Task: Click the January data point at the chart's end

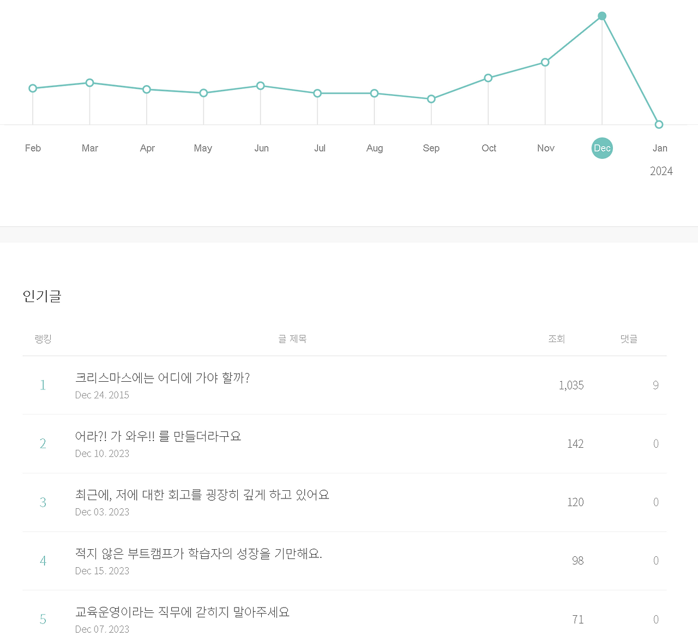Action: (x=659, y=124)
